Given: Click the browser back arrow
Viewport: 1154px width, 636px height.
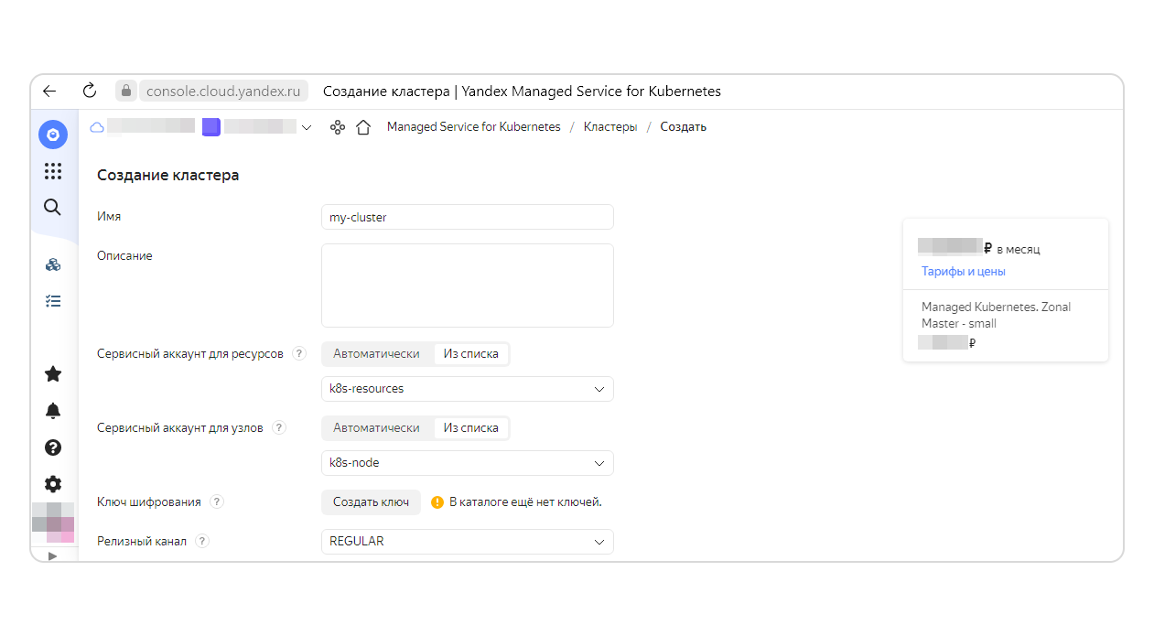Looking at the screenshot, I should coord(49,92).
